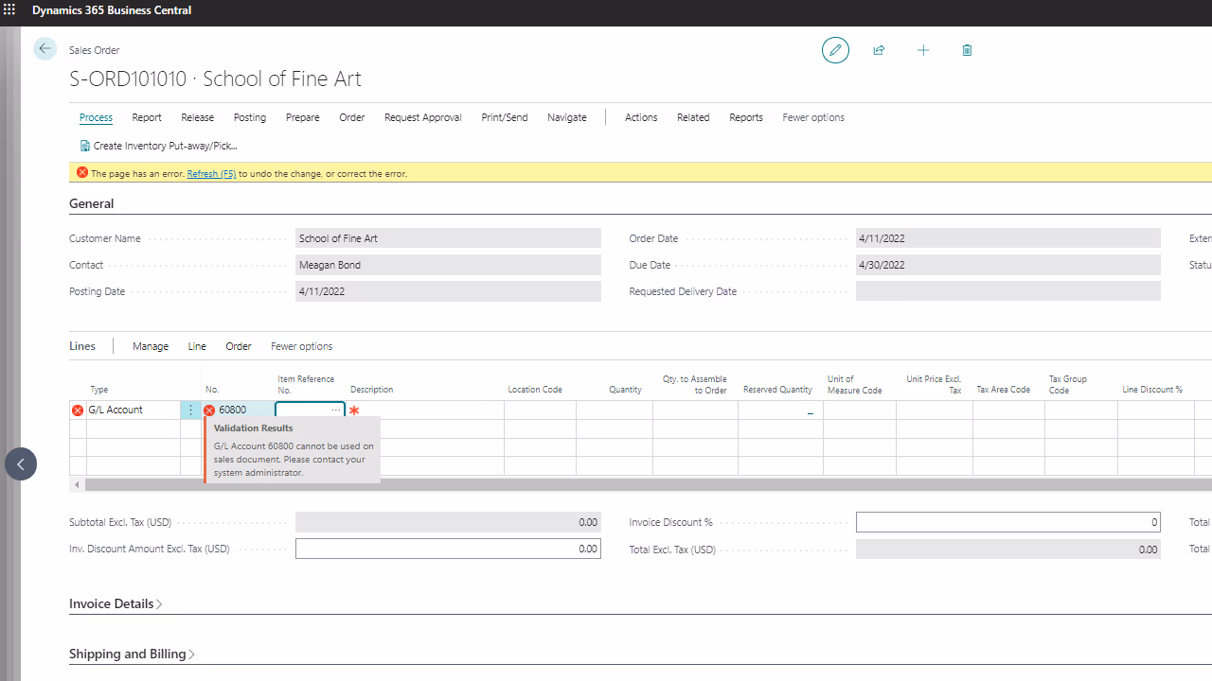Click Fewer options in Lines section
This screenshot has width=1212, height=681.
pyautogui.click(x=301, y=346)
